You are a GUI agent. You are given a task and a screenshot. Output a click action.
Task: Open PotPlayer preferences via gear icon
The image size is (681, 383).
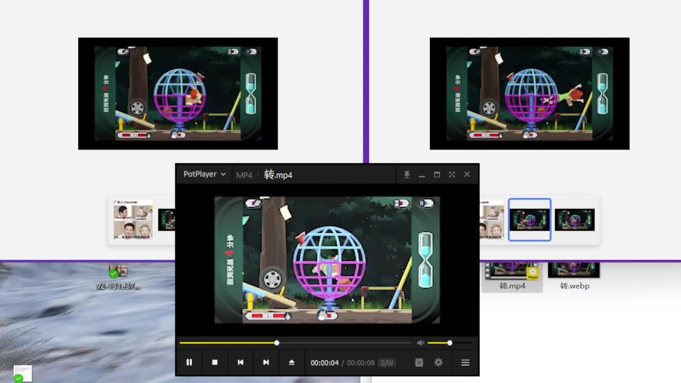pos(438,362)
